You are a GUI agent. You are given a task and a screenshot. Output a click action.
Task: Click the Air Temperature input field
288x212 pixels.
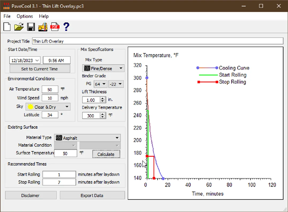pyautogui.click(x=50, y=90)
